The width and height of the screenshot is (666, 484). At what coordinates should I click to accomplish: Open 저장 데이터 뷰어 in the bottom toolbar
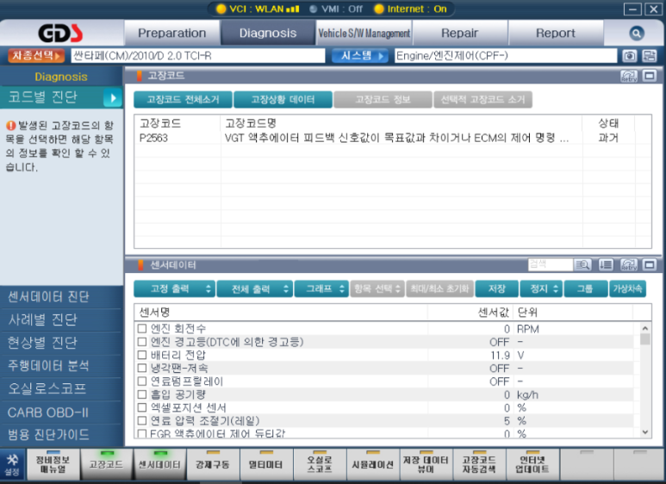(426, 464)
